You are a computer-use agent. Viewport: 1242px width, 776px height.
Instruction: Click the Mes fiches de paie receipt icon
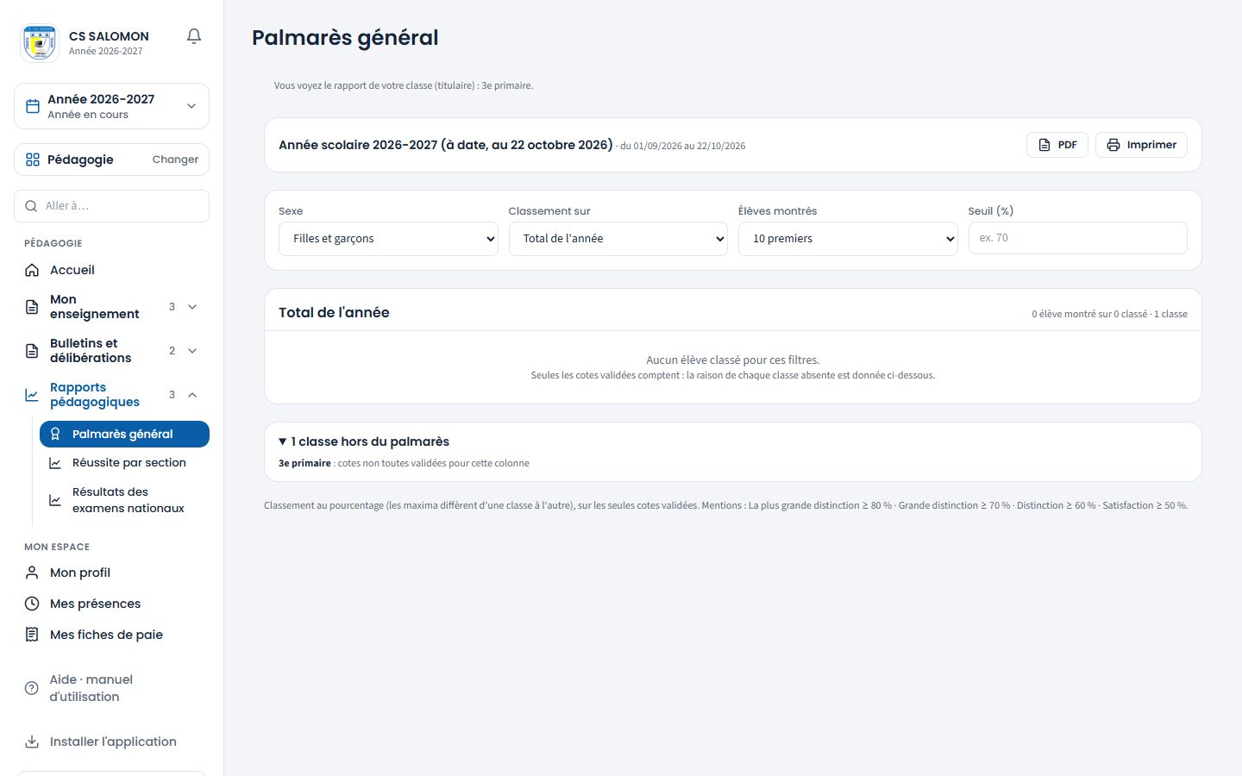[32, 635]
